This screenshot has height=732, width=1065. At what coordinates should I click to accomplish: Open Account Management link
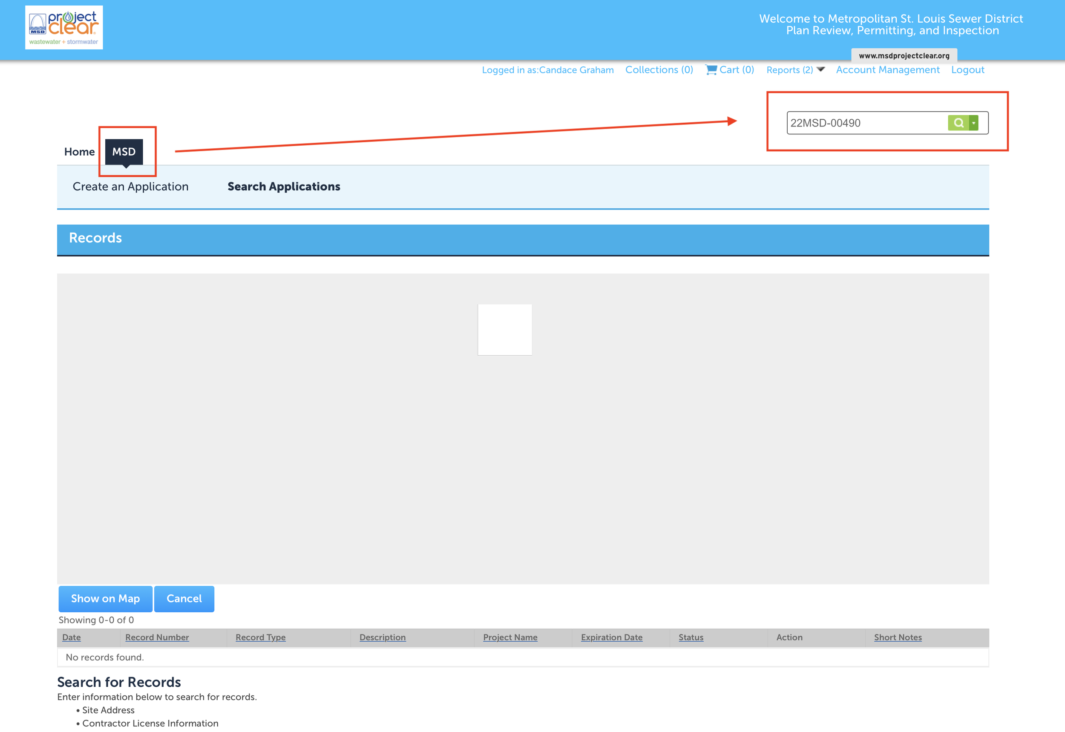pos(888,70)
